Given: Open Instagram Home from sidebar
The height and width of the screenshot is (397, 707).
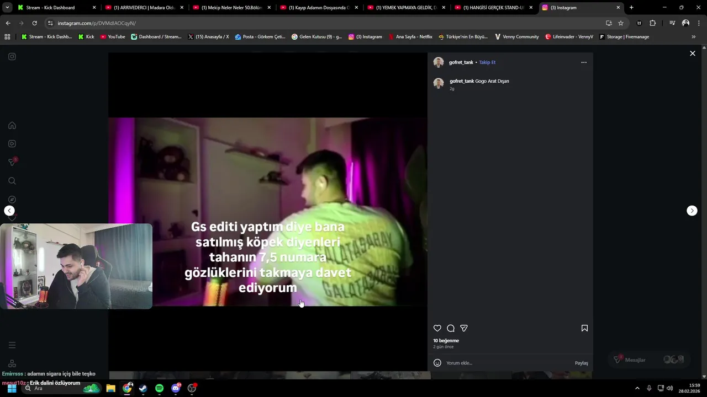Looking at the screenshot, I should pyautogui.click(x=12, y=125).
